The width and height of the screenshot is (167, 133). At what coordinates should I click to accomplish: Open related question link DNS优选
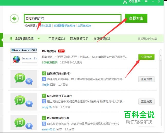click(x=46, y=26)
